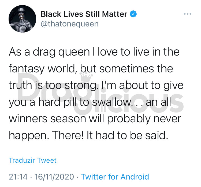Click the line 'winners season will probably never'
This screenshot has width=201, height=187.
tap(95, 119)
